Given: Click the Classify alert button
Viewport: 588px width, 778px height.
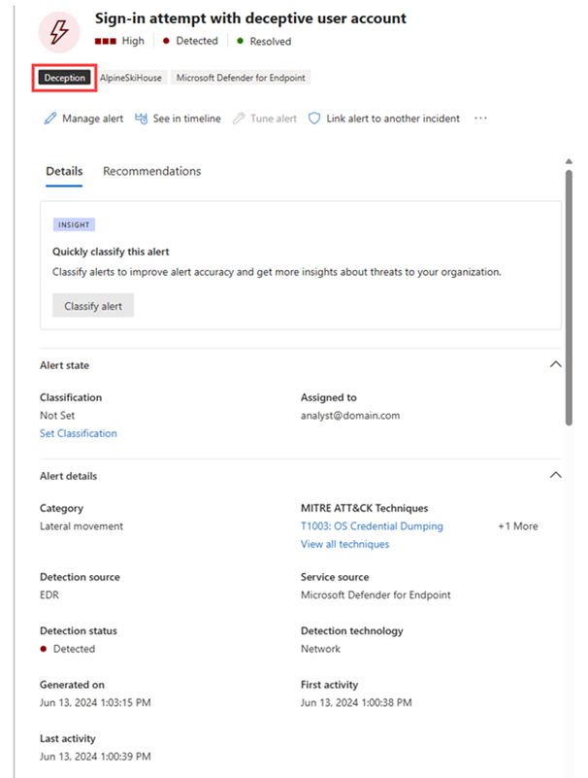Looking at the screenshot, I should [92, 305].
